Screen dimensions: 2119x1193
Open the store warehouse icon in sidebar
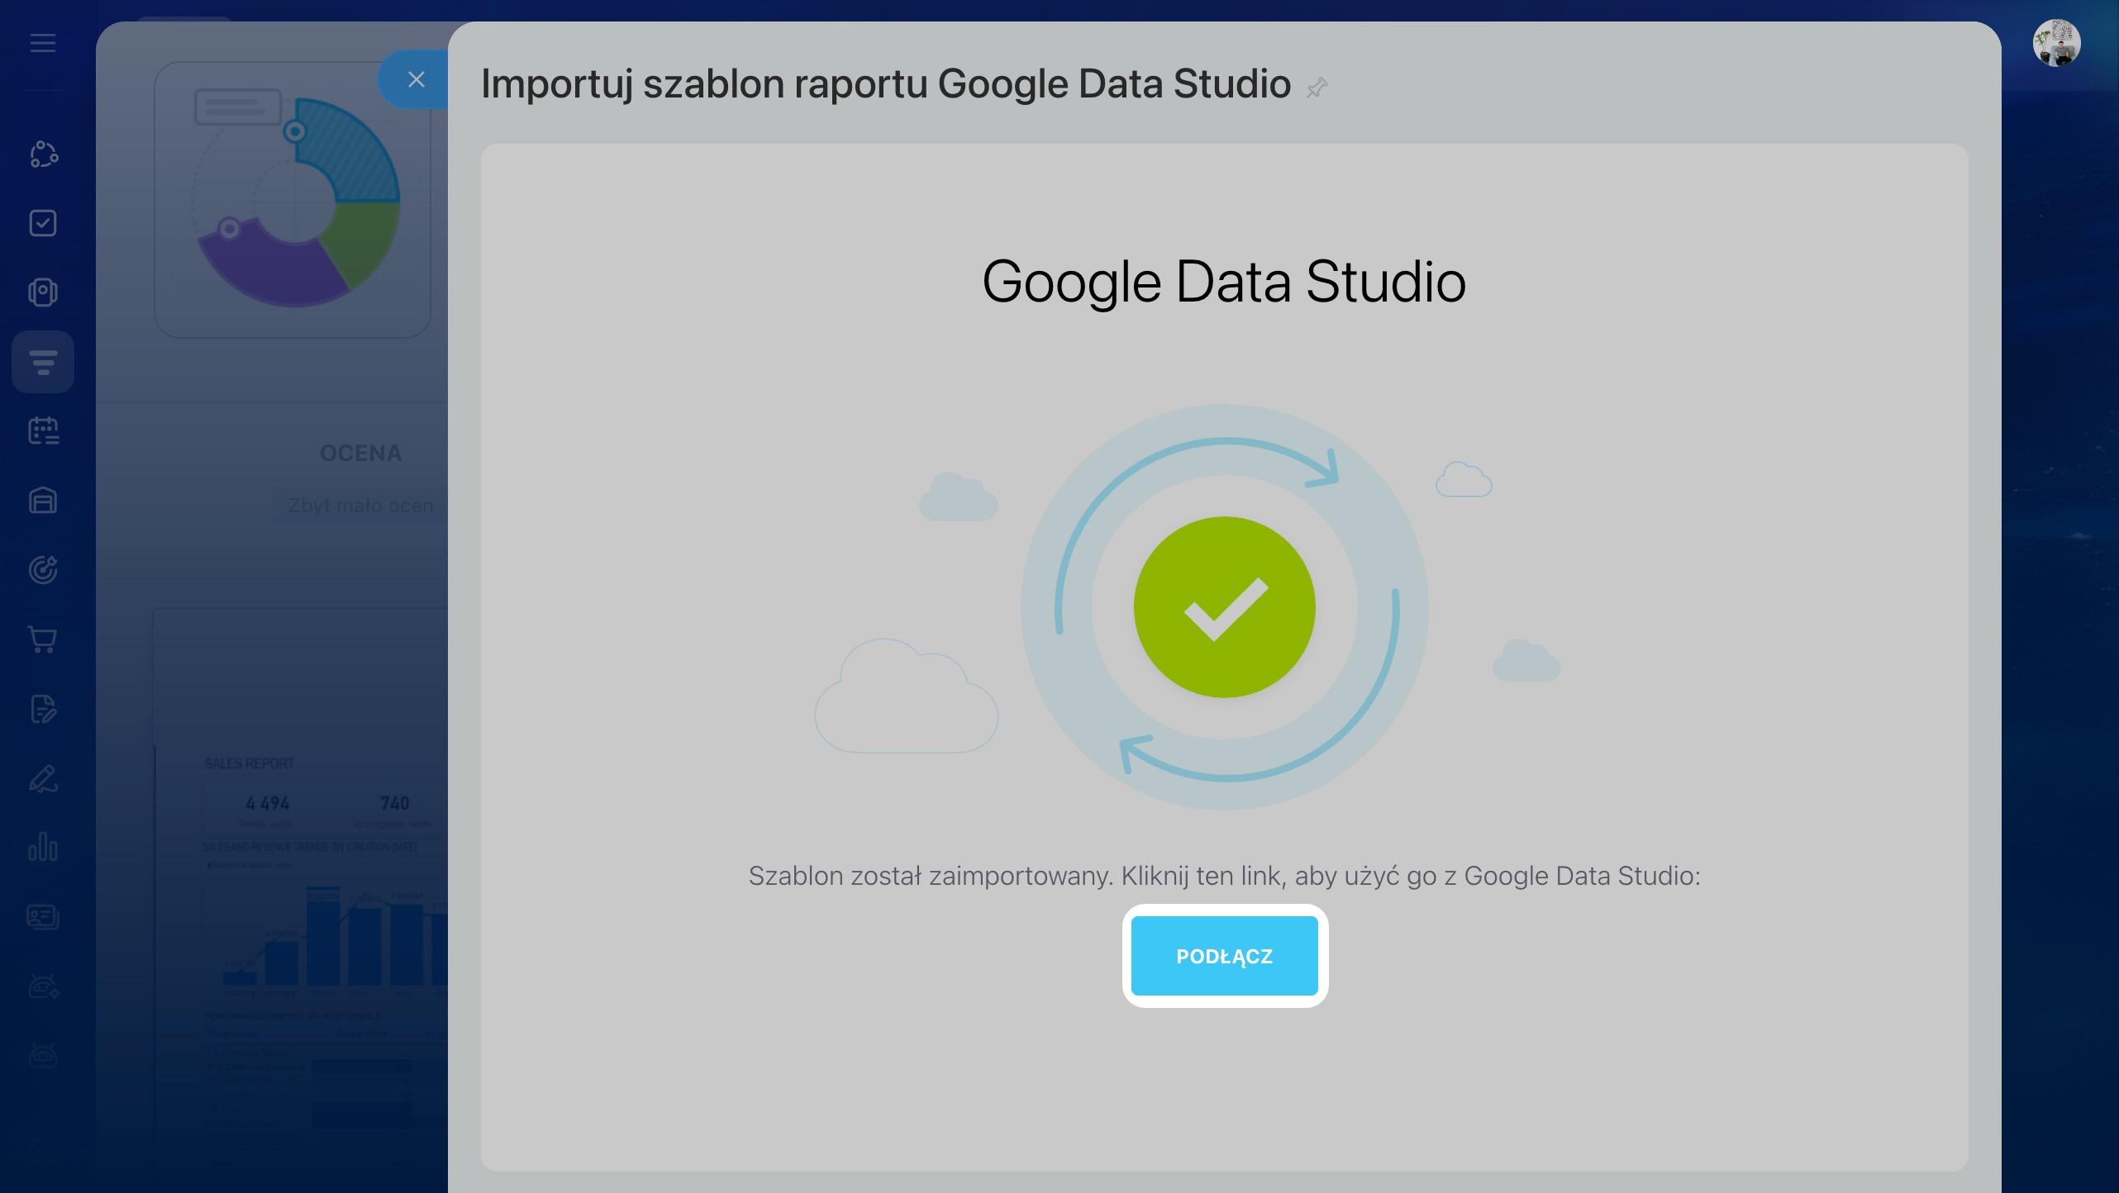(x=43, y=500)
